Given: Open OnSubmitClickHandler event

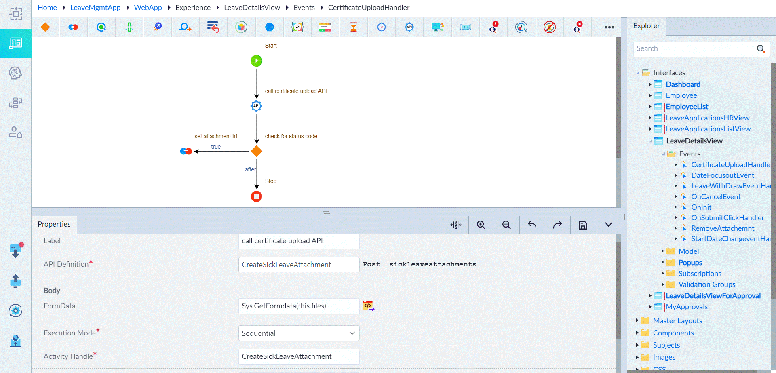Looking at the screenshot, I should point(727,218).
